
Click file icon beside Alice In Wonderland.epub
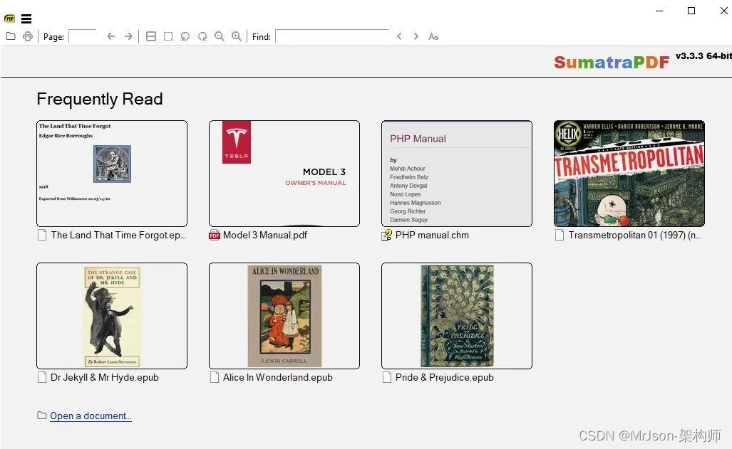click(215, 377)
